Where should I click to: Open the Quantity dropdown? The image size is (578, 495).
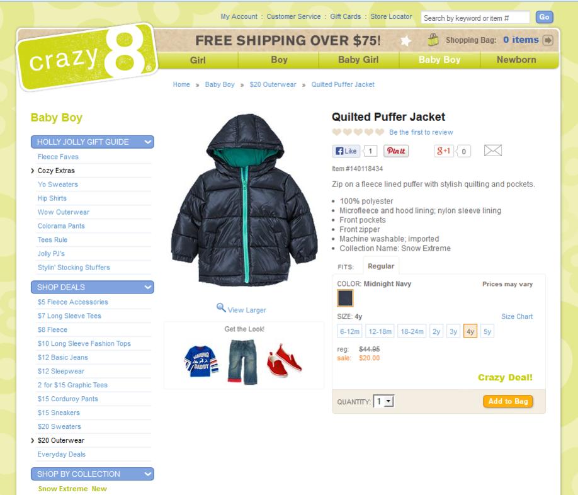(383, 401)
